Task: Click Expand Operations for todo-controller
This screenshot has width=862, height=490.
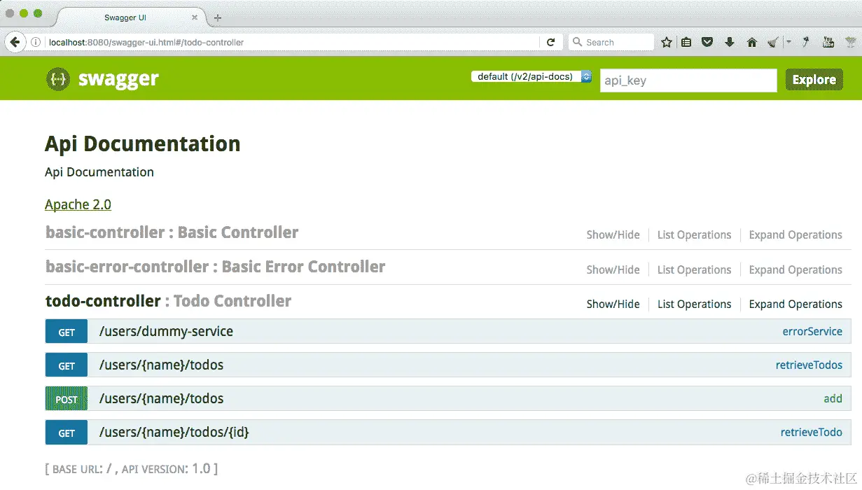Action: point(795,304)
